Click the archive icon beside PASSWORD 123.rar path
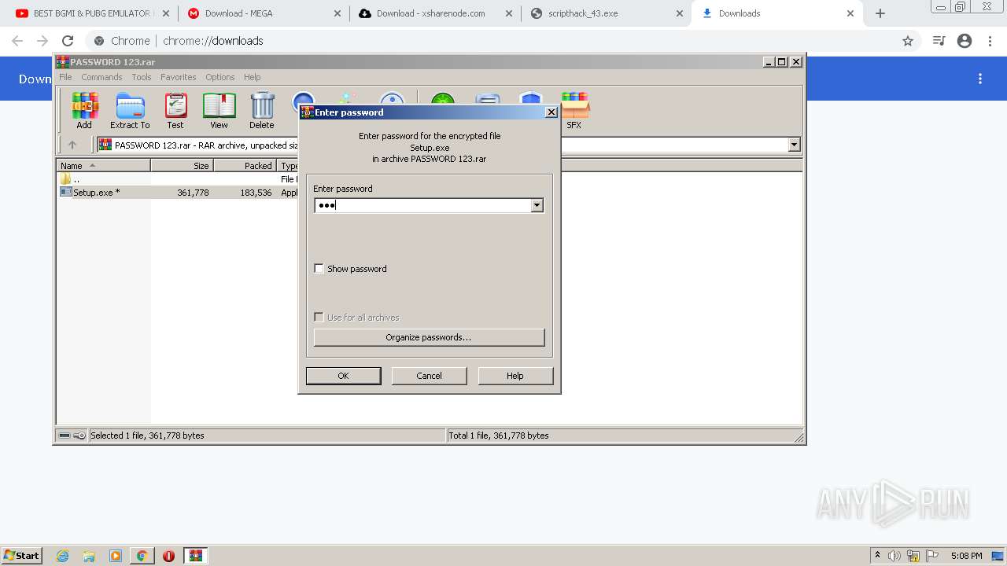Screen dimensions: 1007x566 (105, 145)
